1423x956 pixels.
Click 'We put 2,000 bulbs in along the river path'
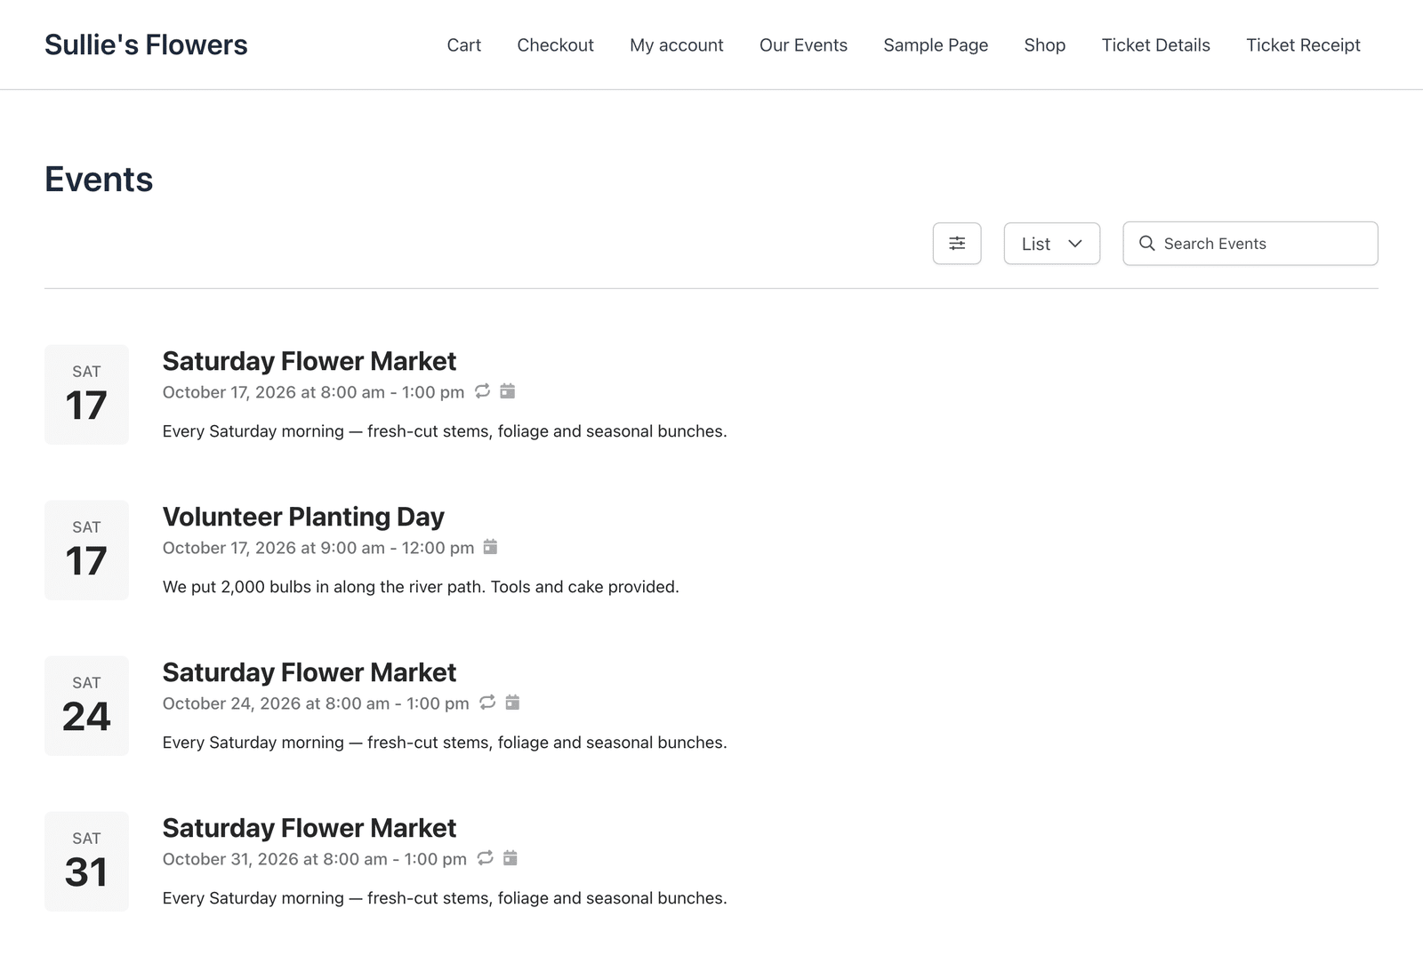point(325,587)
